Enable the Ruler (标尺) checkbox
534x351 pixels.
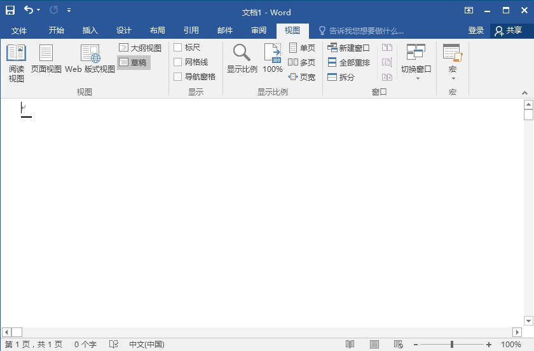tap(178, 48)
